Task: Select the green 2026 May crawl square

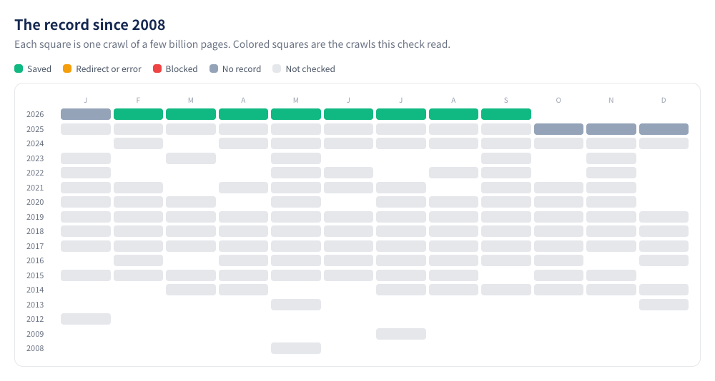Action: pyautogui.click(x=296, y=114)
